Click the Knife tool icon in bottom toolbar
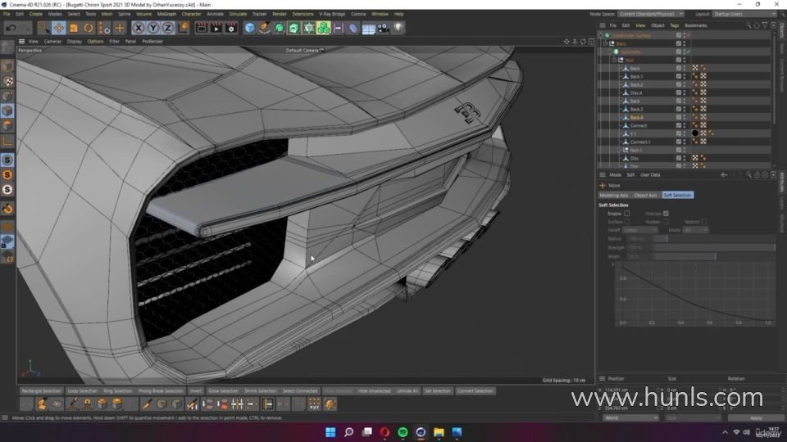 coord(147,404)
